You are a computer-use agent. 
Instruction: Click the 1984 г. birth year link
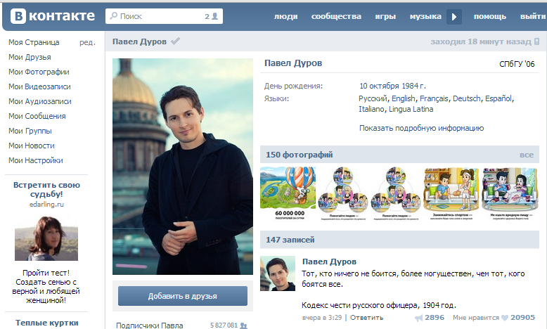413,86
